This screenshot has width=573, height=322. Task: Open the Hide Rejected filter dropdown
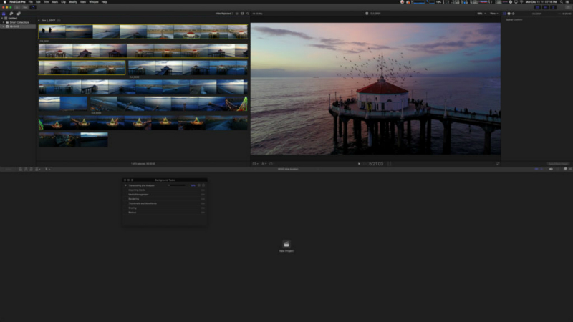225,13
